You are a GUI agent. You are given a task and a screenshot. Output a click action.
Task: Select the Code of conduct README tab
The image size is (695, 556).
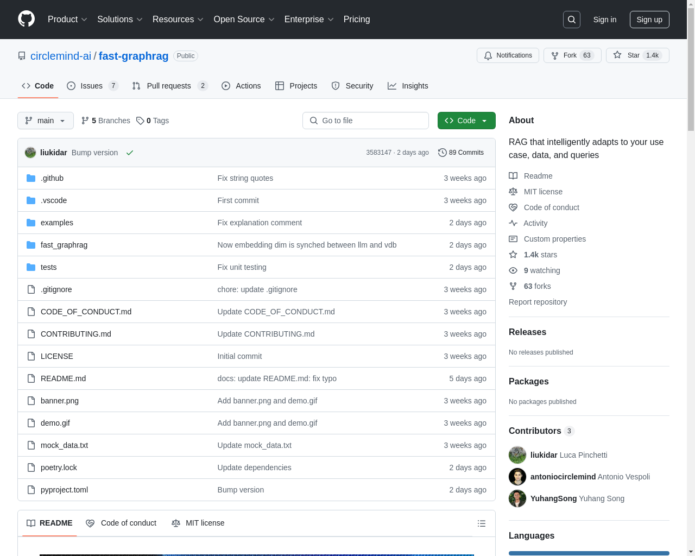click(121, 523)
